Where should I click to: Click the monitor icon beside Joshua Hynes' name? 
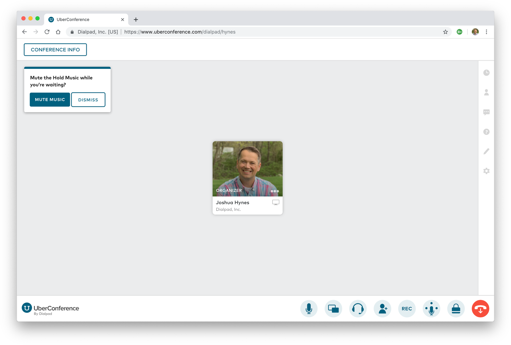276,202
